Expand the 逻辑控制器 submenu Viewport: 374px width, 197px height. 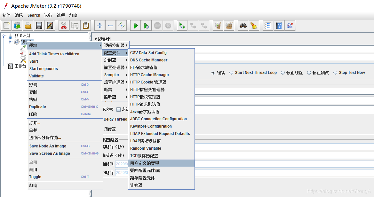[116, 45]
